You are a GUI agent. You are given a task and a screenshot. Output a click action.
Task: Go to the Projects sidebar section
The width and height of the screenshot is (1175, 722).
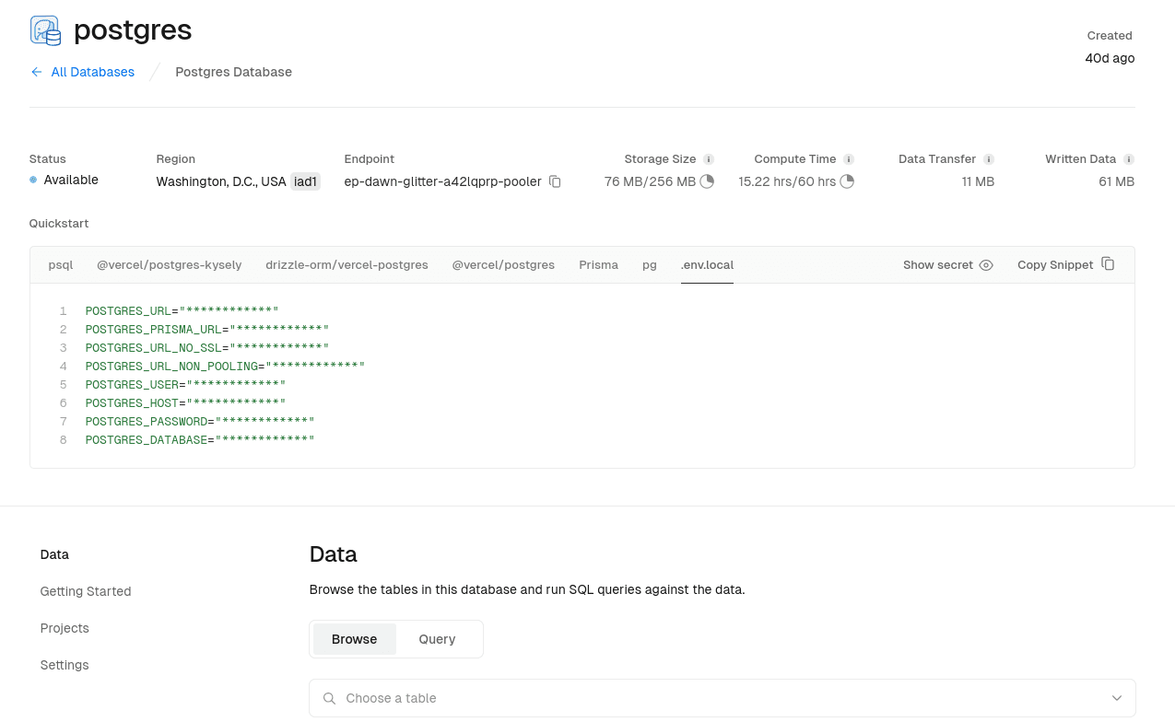click(x=65, y=628)
